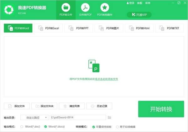Switch to the PDF转TXT tab
Screen dimensions: 188x132
coord(170,28)
